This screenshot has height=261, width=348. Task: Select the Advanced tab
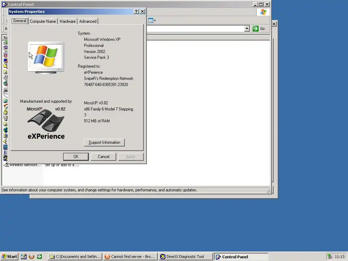(x=88, y=21)
